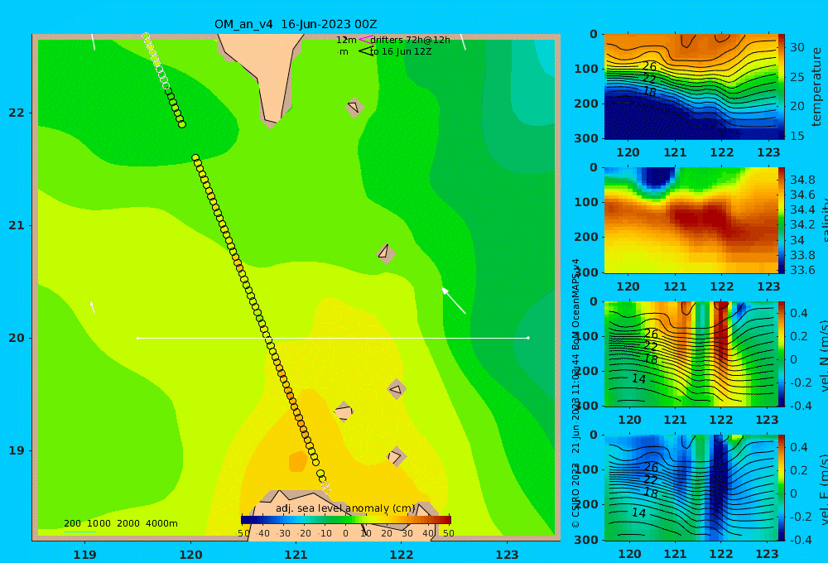The width and height of the screenshot is (828, 563).
Task: Click the longitude label 119 on the map axis
Action: tap(84, 555)
